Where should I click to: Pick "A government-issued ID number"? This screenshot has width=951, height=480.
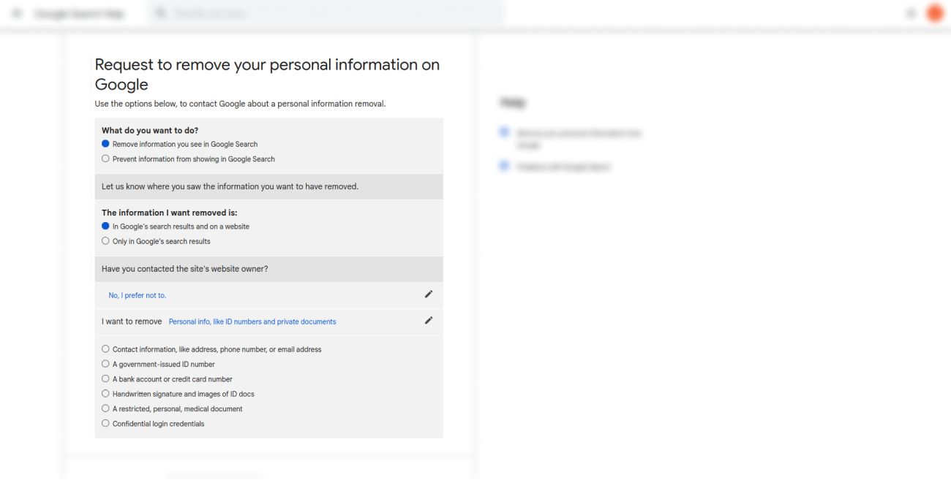[106, 364]
